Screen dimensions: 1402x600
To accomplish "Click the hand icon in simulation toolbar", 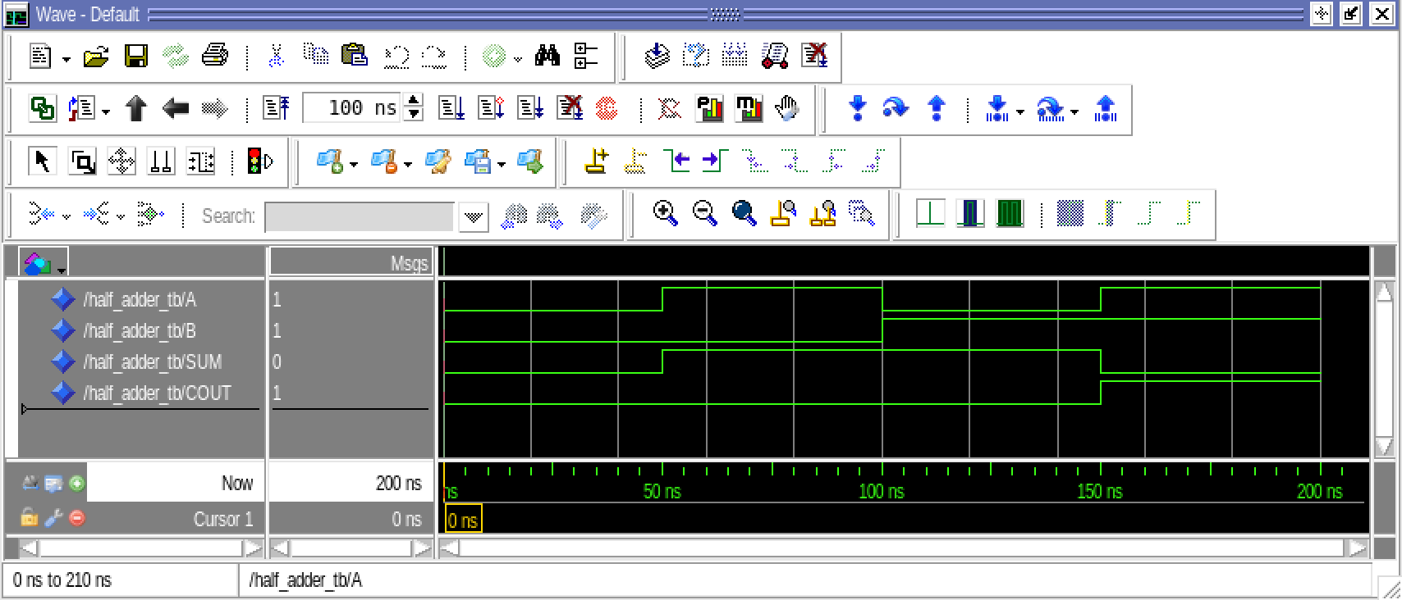I will tap(787, 108).
